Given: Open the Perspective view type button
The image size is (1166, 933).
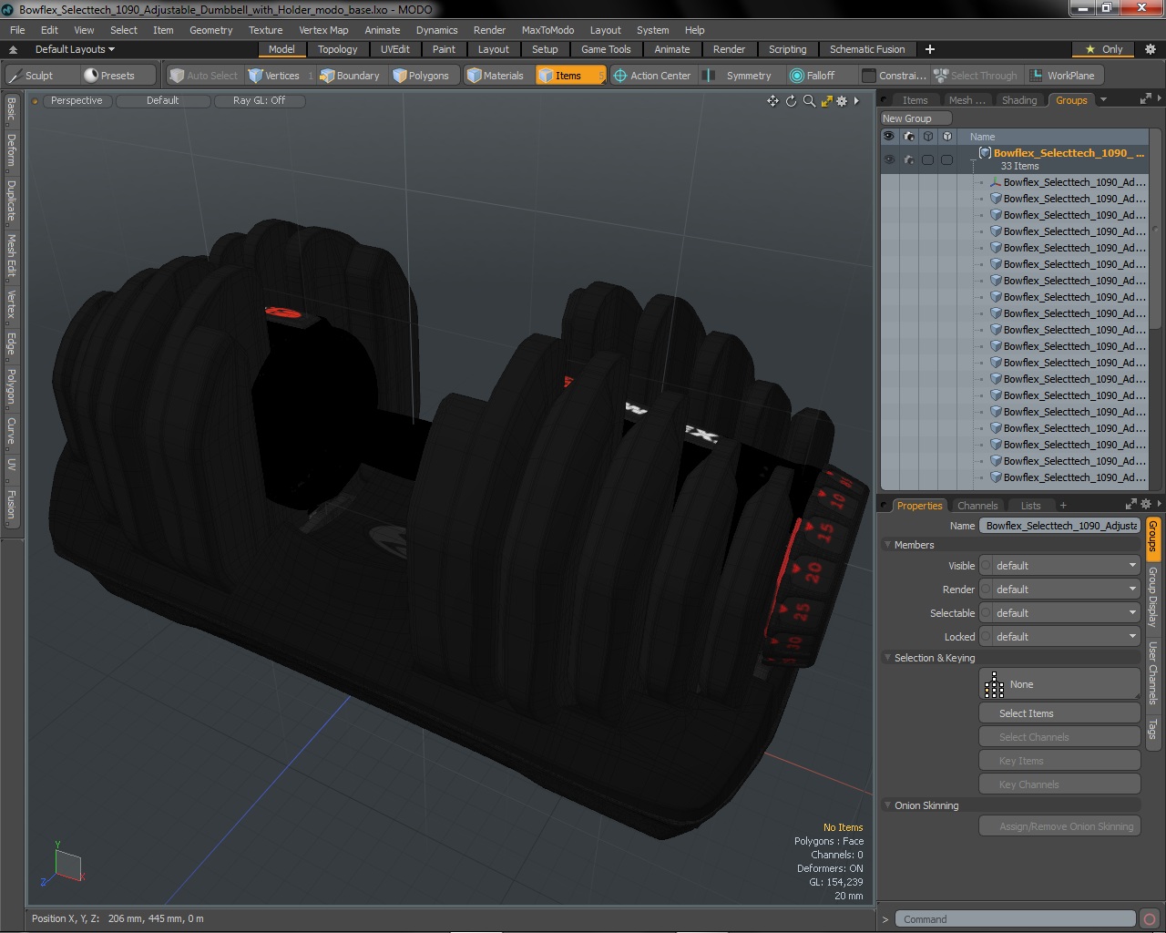Looking at the screenshot, I should [77, 101].
